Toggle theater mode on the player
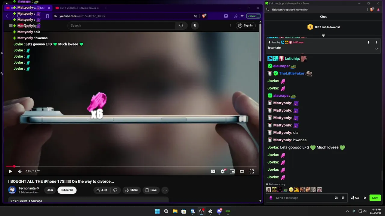 242,171
